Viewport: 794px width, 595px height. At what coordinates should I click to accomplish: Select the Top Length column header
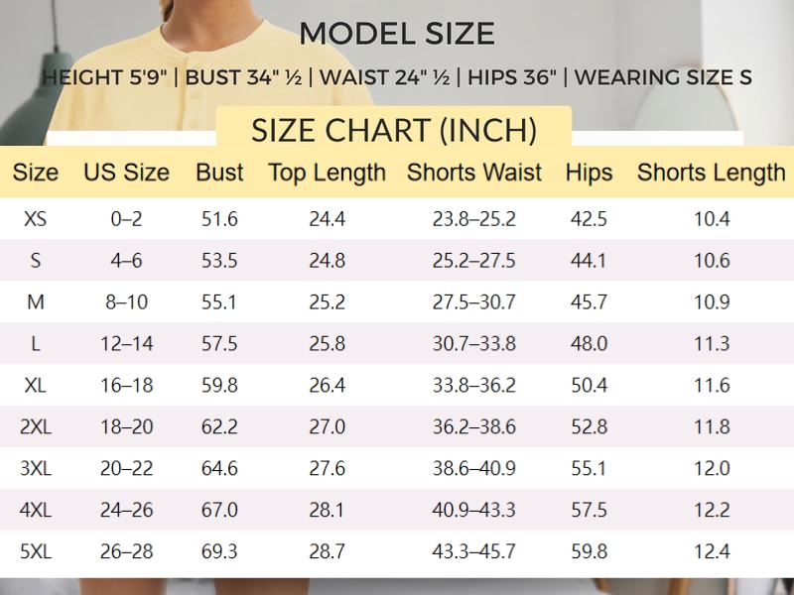point(327,173)
